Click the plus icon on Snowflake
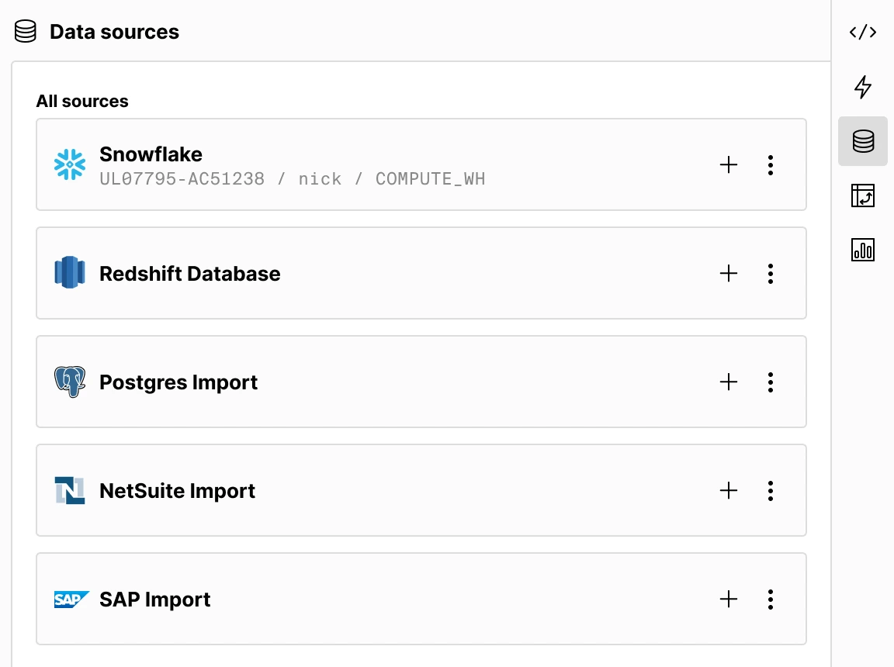 coord(729,164)
